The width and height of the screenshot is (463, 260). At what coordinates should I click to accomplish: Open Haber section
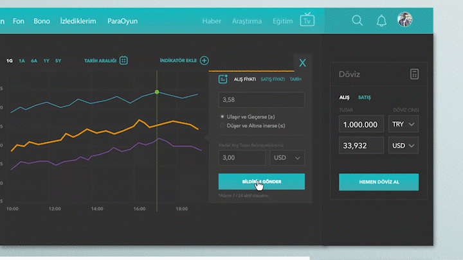[212, 21]
